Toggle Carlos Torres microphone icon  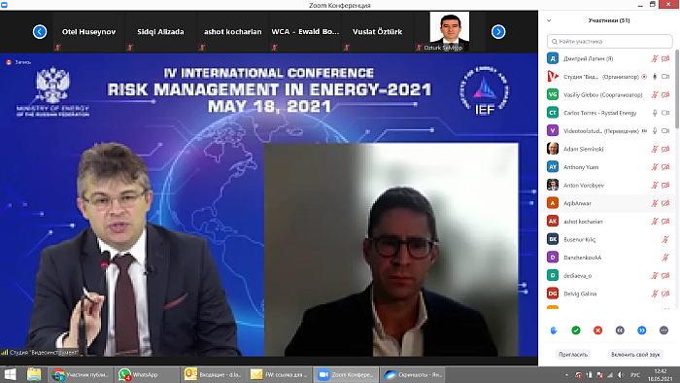coord(655,113)
